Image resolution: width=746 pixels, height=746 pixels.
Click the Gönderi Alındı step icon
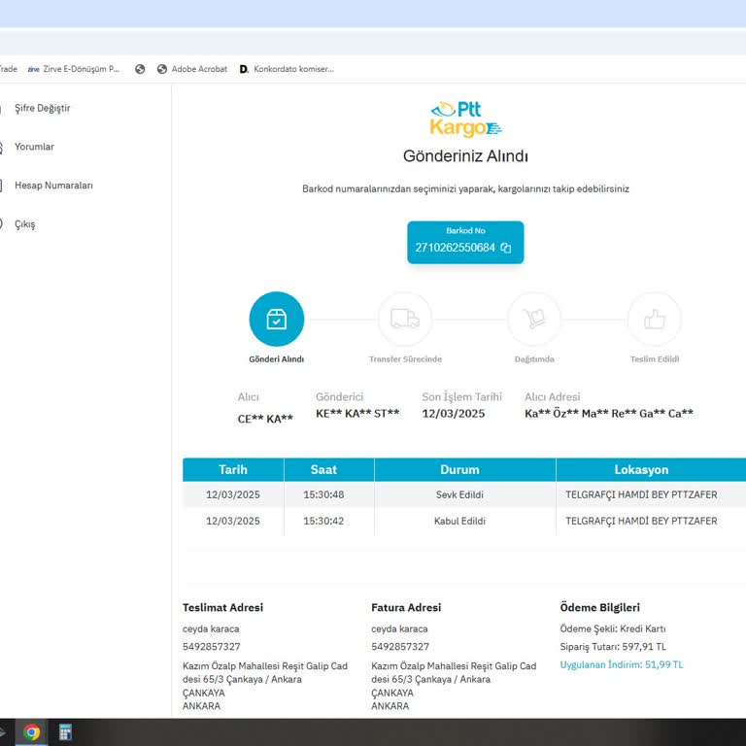[277, 320]
